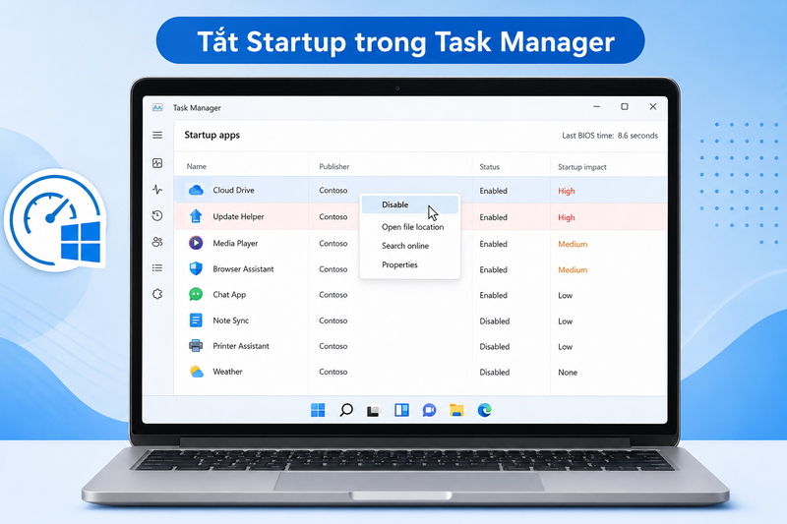Launch Microsoft Edge from the taskbar
The image size is (787, 524).
484,410
